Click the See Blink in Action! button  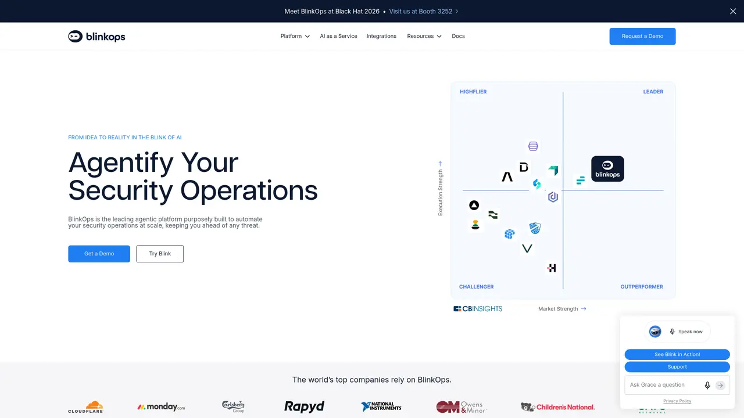[677, 355]
